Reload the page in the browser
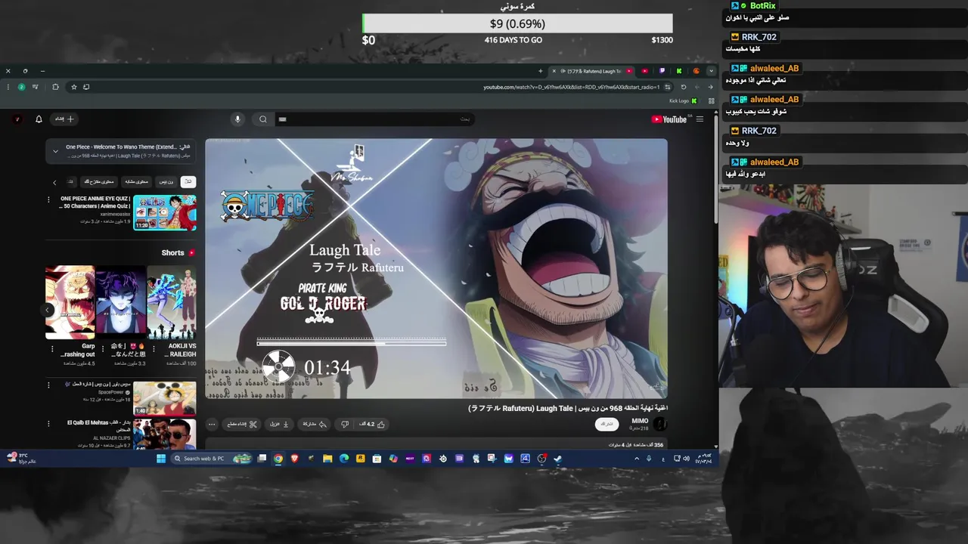Image resolution: width=968 pixels, height=544 pixels. click(x=684, y=87)
